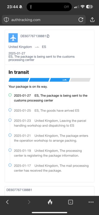
Task: Open the three-dot browser menu
Action: click(x=91, y=202)
